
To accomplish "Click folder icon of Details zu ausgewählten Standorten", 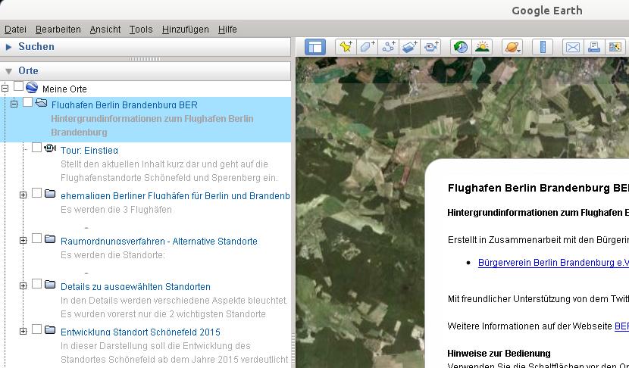I will point(50,284).
